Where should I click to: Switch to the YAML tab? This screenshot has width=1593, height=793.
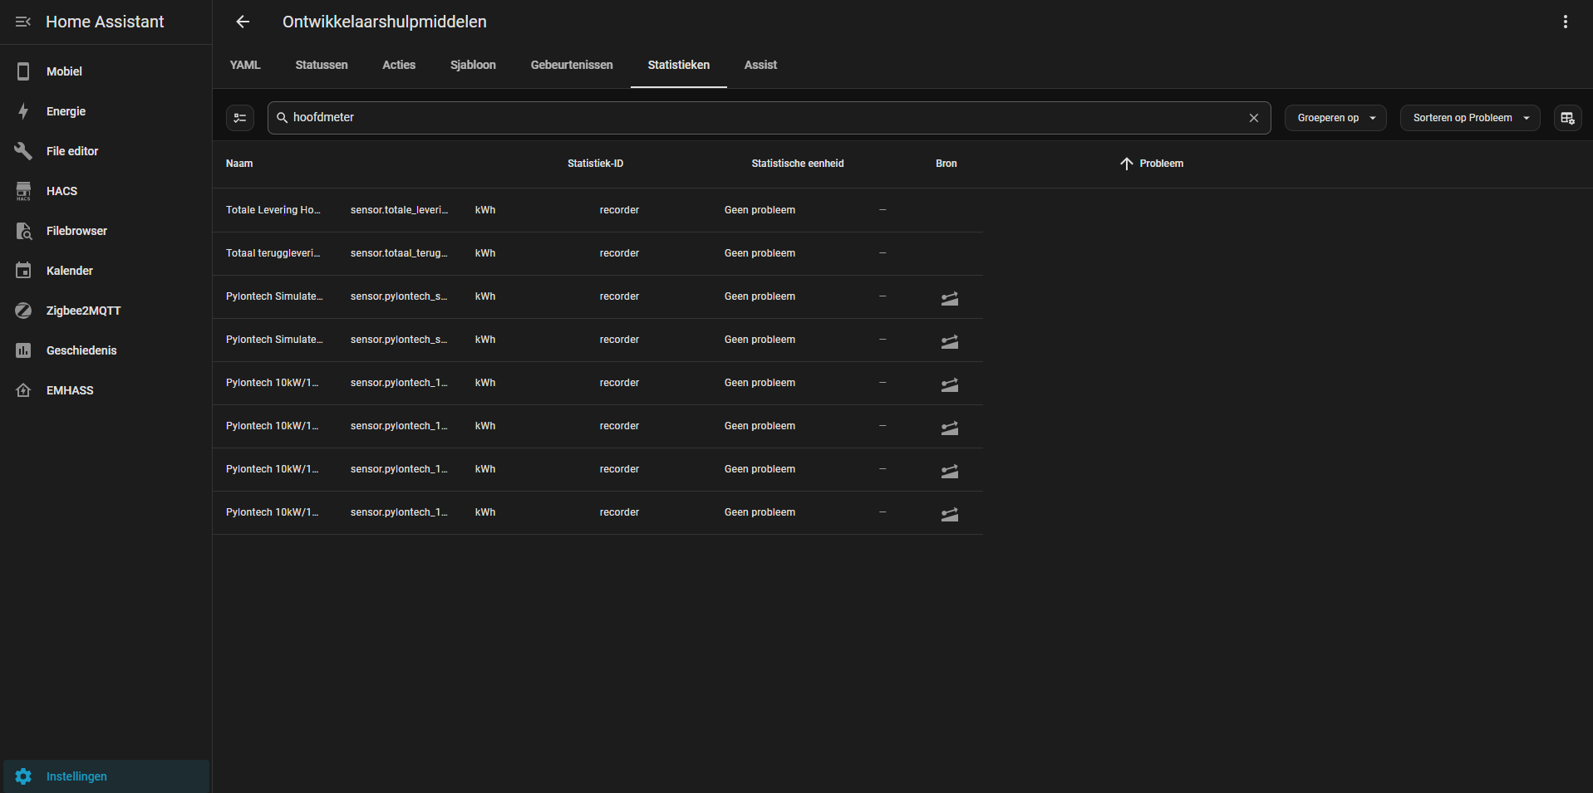pyautogui.click(x=245, y=65)
